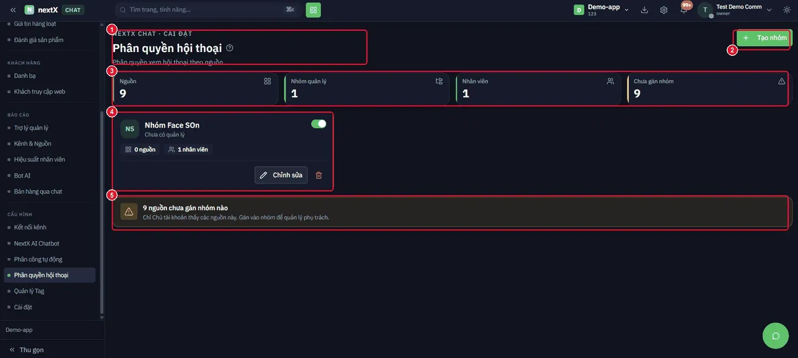Click the warning icon in unassigned banner

129,212
